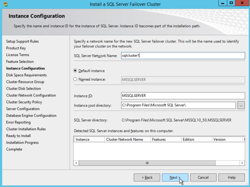The height and width of the screenshot is (187, 250).
Task: Click the Instance ID input field
Action: tap(183, 96)
